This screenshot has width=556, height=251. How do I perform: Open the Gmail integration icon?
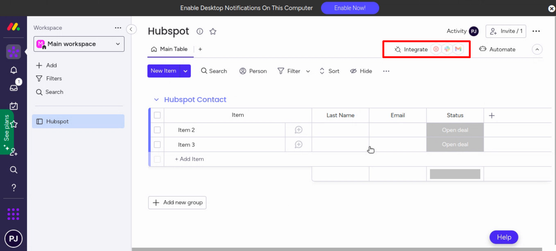tap(458, 49)
